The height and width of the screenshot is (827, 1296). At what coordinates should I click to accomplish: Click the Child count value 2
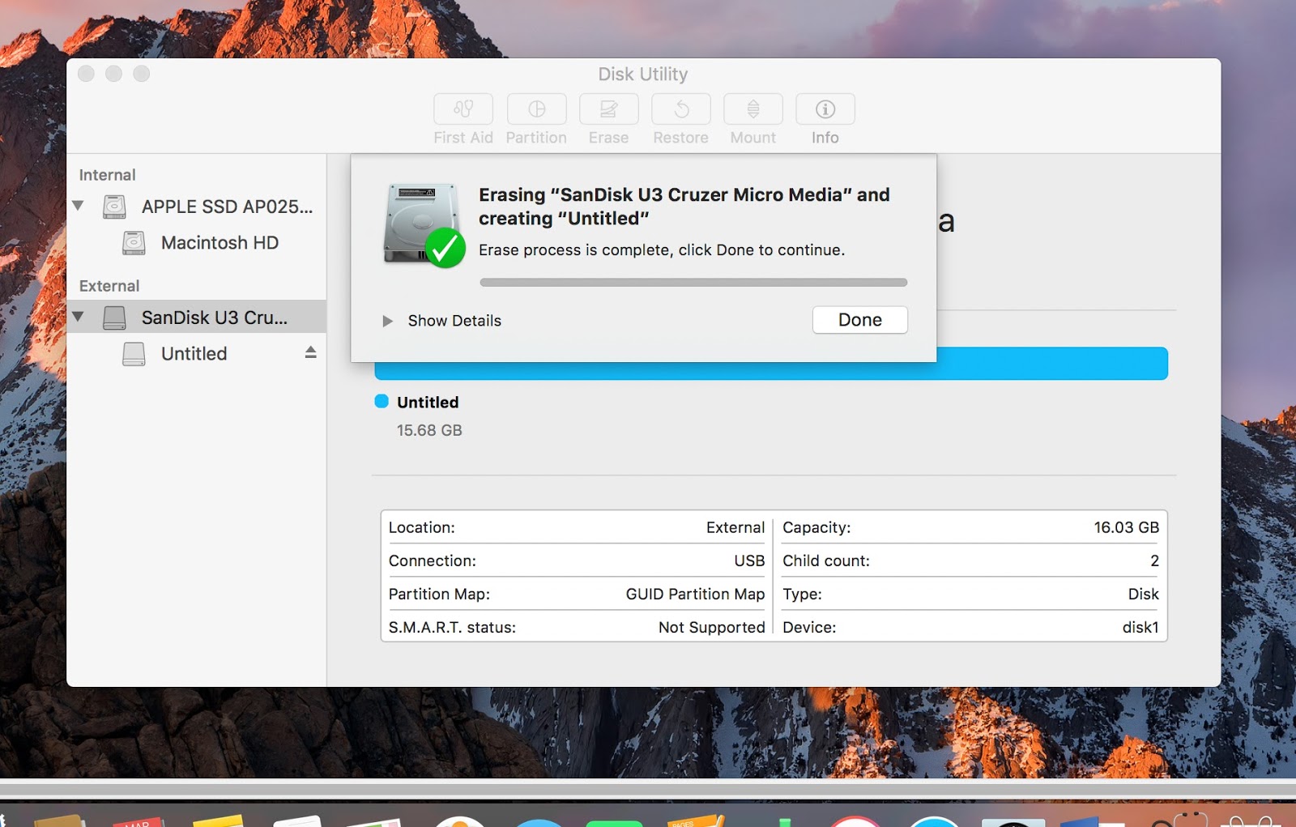(x=1154, y=561)
